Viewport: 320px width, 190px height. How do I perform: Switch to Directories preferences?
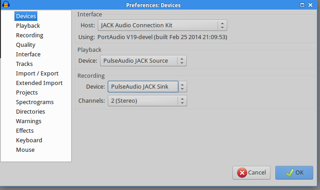(30, 112)
